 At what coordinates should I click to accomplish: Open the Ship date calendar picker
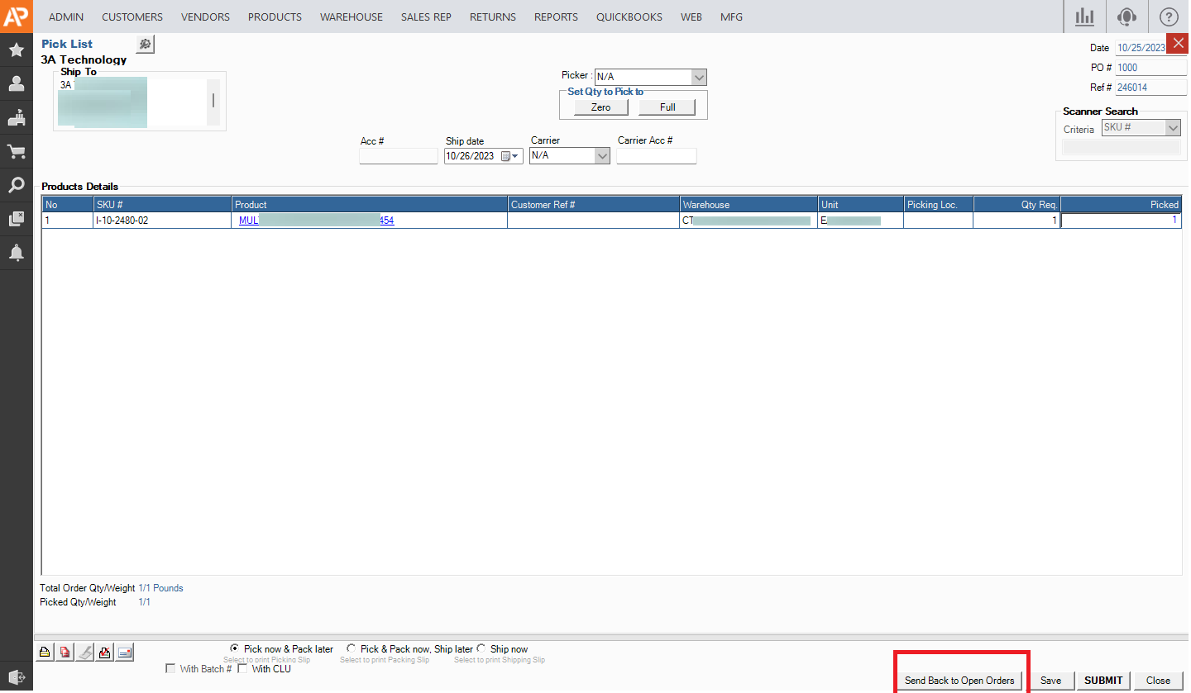pos(506,156)
